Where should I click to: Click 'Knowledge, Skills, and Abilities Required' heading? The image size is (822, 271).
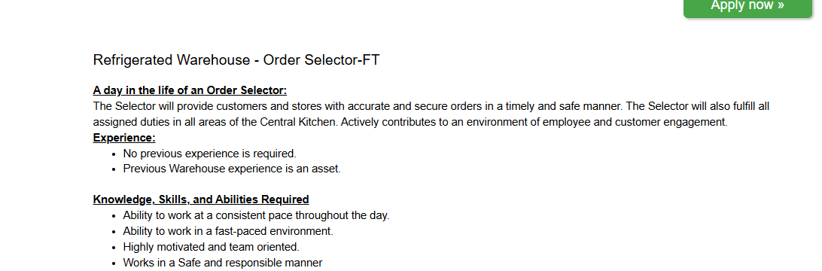point(201,199)
